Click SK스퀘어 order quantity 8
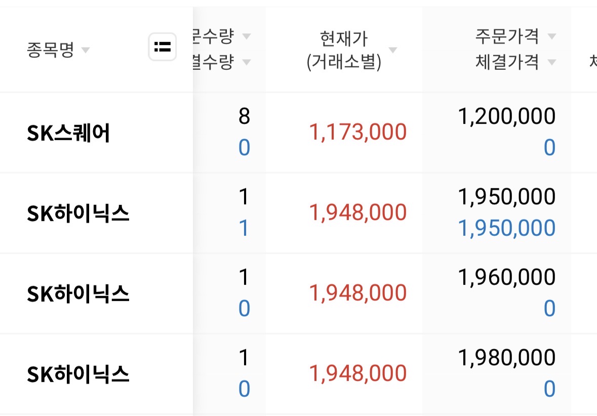This screenshot has height=416, width=597. [x=244, y=116]
